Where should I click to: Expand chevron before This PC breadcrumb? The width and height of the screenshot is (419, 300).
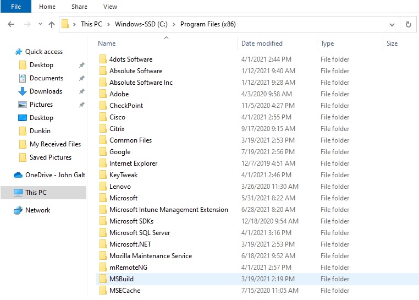pos(75,24)
